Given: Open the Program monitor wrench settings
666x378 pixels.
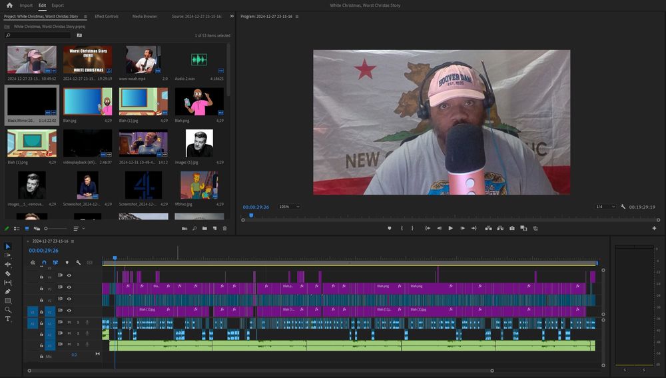Looking at the screenshot, I should 623,207.
